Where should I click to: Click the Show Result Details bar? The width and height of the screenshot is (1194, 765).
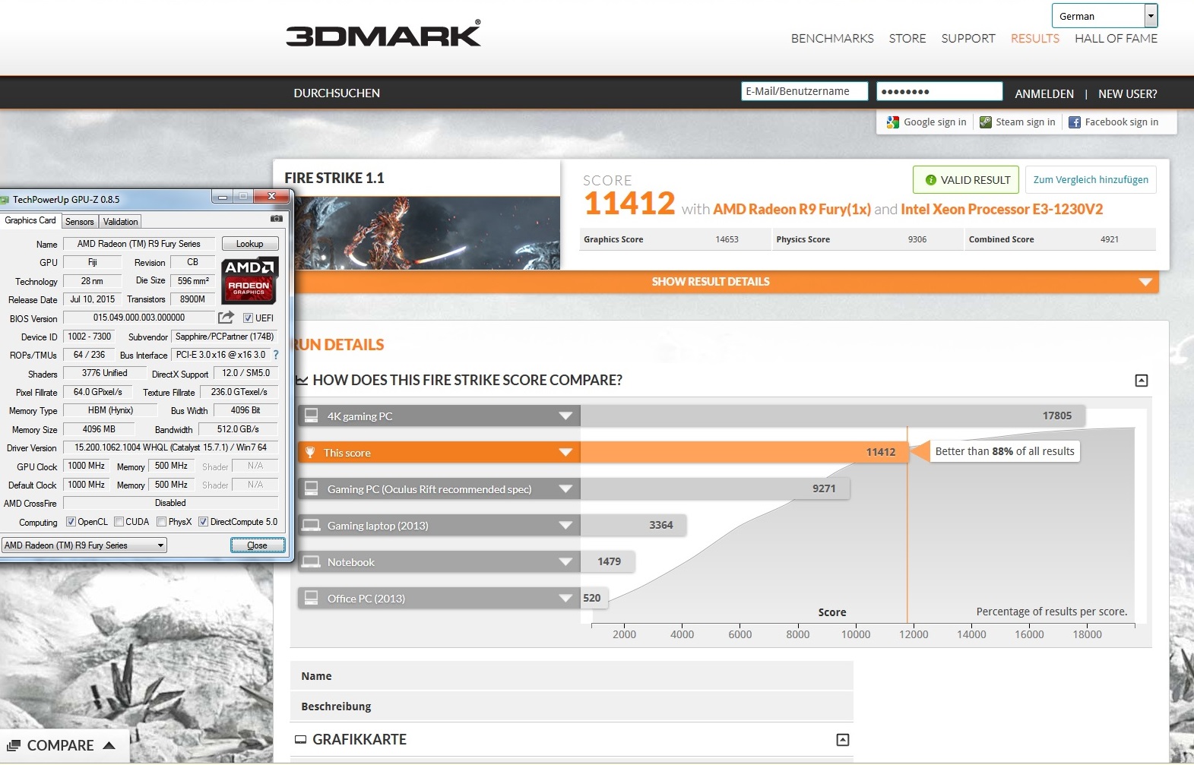(726, 282)
